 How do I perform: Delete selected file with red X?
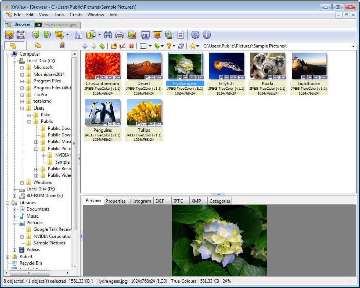pos(131,46)
